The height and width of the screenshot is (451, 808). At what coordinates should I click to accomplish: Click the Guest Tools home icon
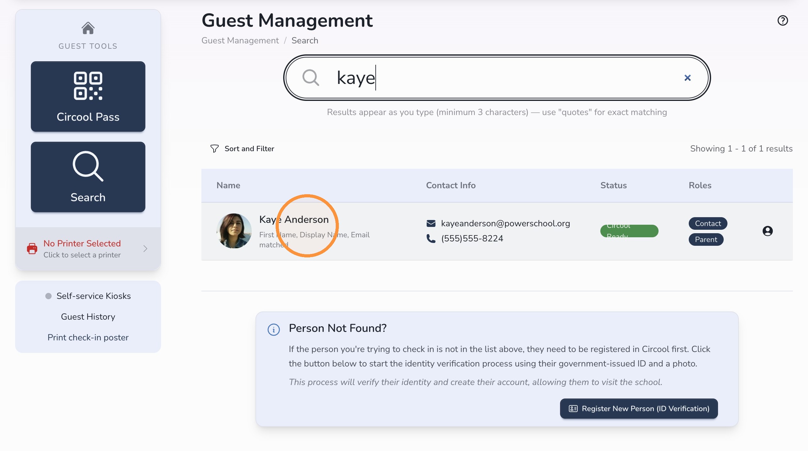click(88, 28)
